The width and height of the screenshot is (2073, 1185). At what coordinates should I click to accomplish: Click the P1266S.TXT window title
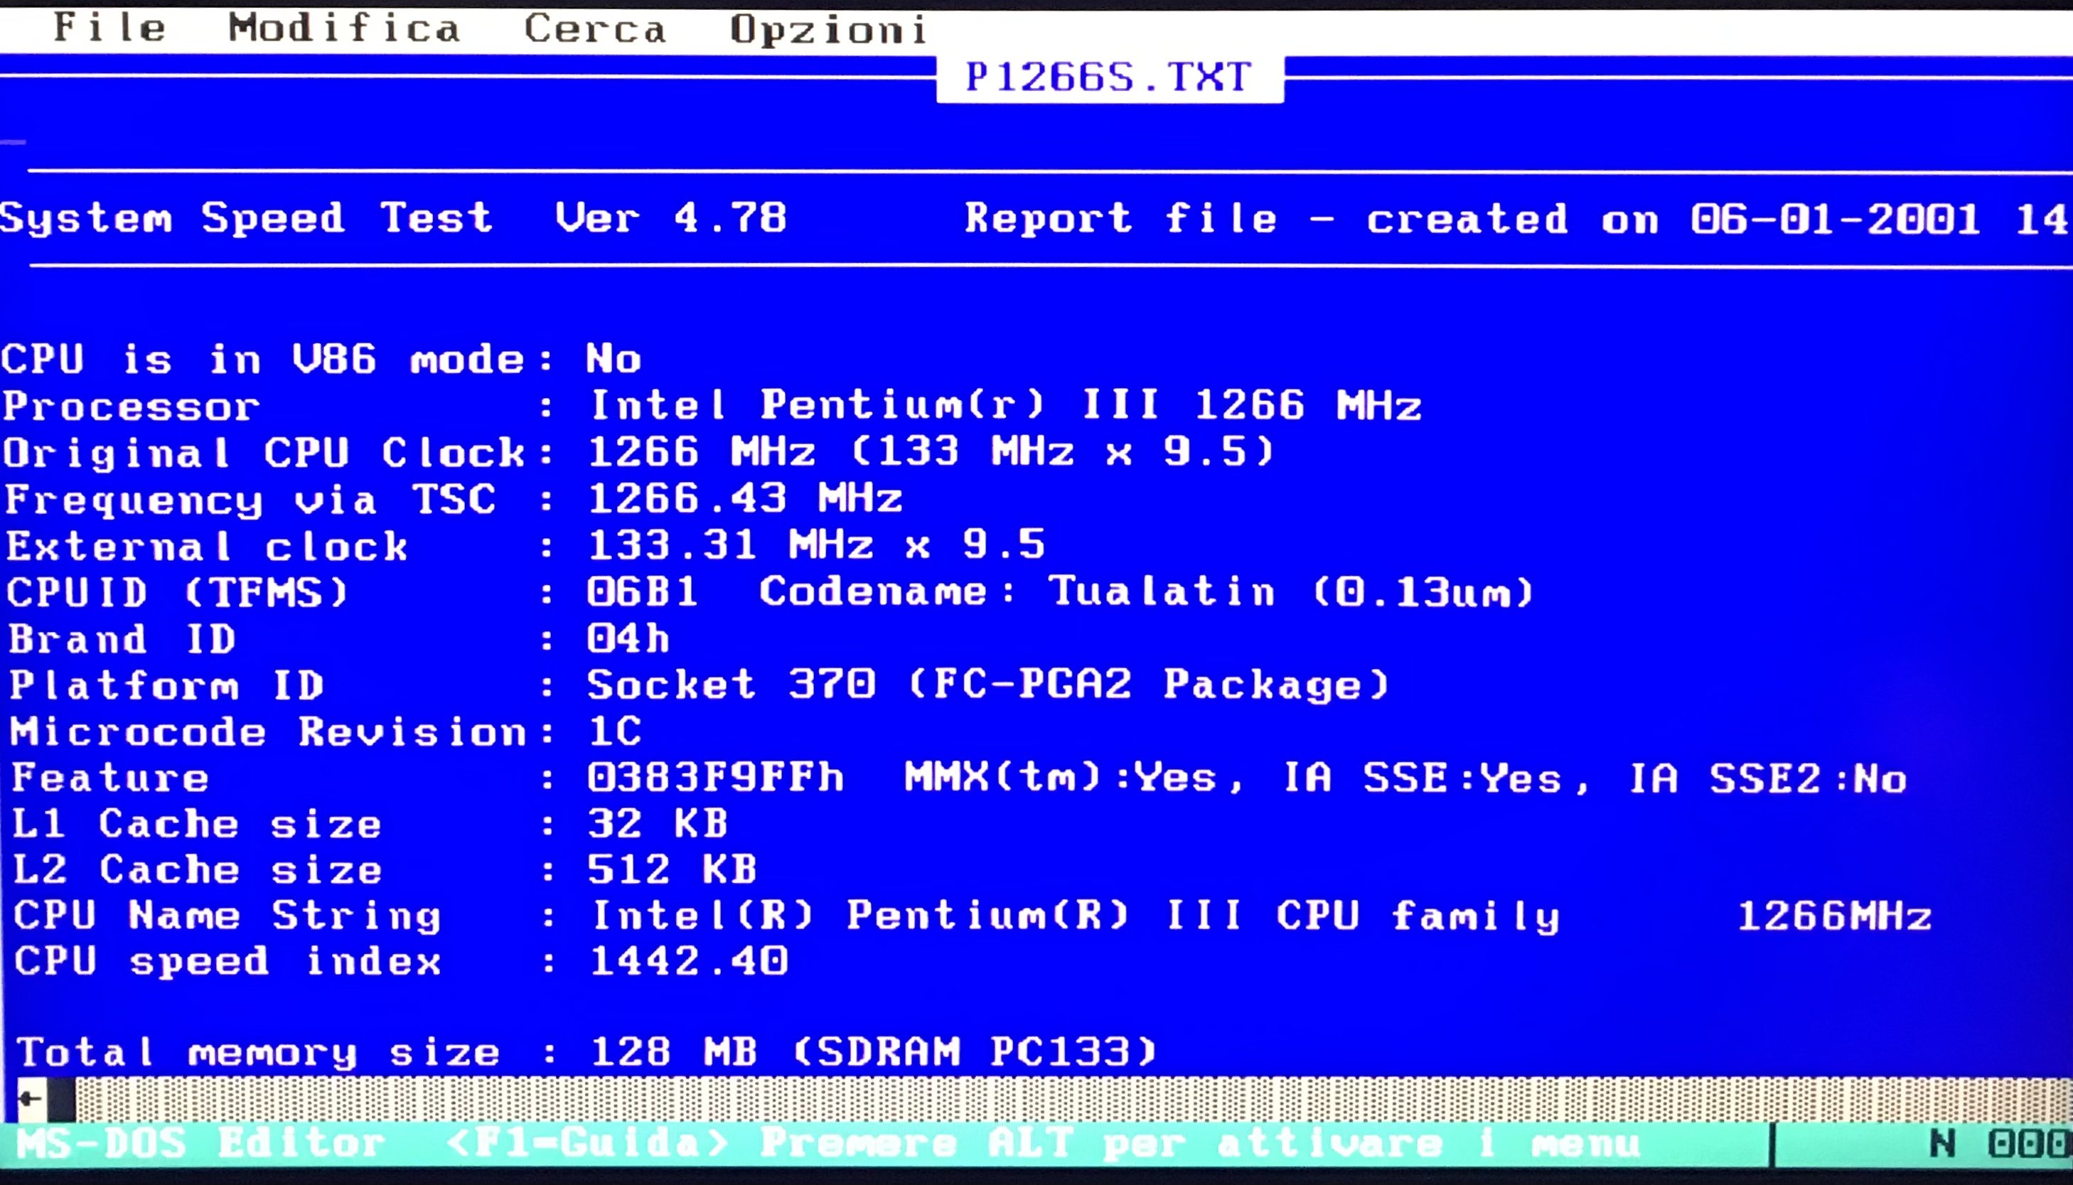tap(1108, 77)
